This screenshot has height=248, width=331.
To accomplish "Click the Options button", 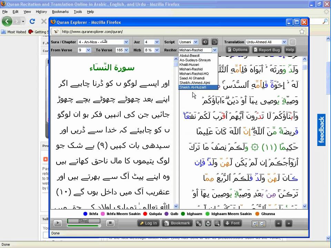I will pos(238,50).
